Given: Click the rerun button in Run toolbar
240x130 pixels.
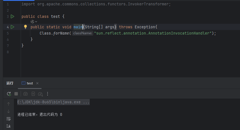Looking at the screenshot, I should click(9, 94).
